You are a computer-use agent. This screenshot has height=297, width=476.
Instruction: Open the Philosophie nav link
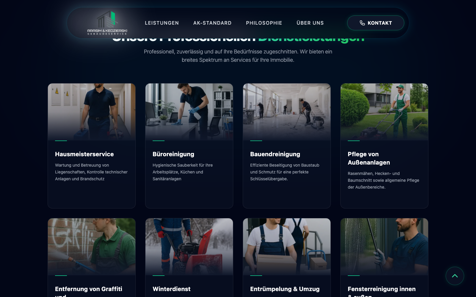tap(264, 23)
